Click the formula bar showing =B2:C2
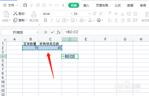This screenshot has width=149, height=96. 106,32
